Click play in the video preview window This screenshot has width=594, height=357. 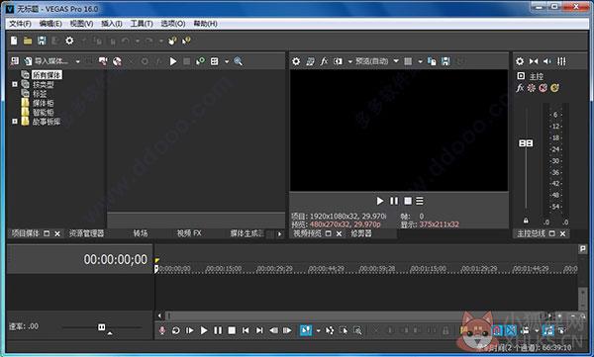(x=380, y=201)
